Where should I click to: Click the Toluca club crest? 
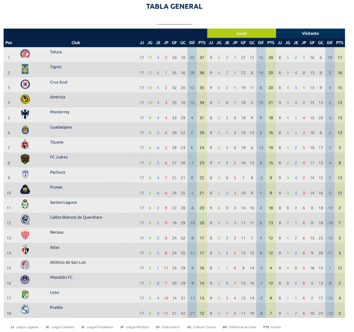(x=25, y=54)
